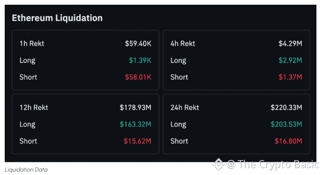Click the Liquidation Data caption

[26, 170]
